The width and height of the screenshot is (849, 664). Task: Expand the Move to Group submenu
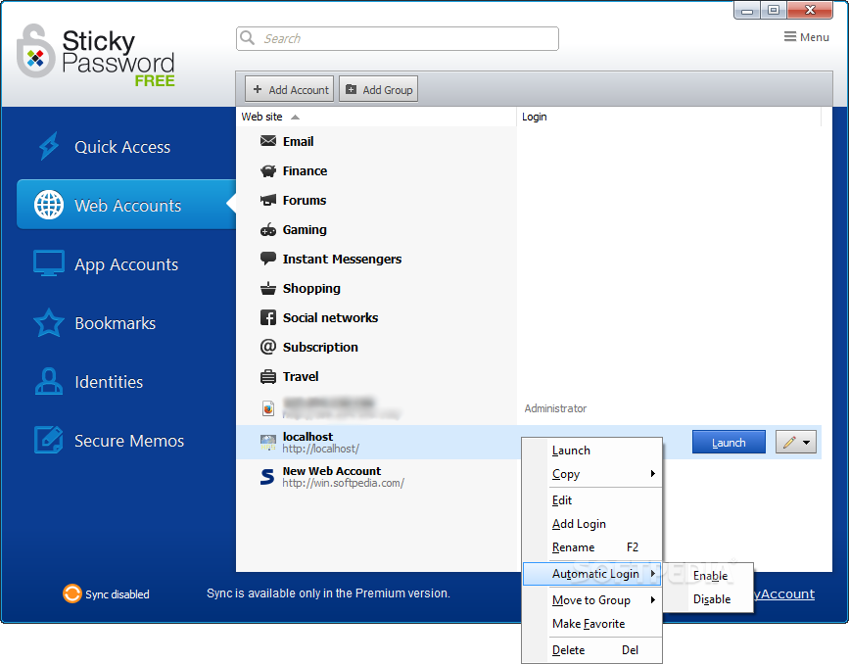(591, 600)
